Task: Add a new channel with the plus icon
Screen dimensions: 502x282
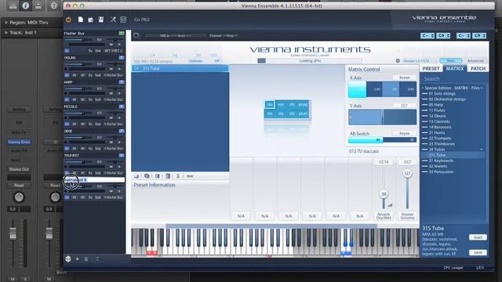Action: pyautogui.click(x=77, y=259)
